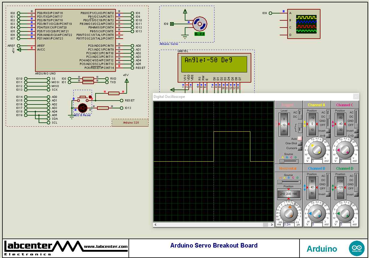Click the circular Arduino logo at bottom right
The height and width of the screenshot is (258, 369).
point(357,248)
